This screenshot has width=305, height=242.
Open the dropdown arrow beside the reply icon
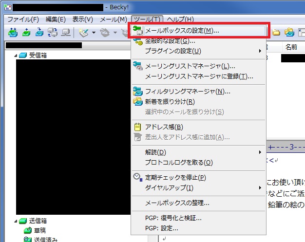[115, 33]
